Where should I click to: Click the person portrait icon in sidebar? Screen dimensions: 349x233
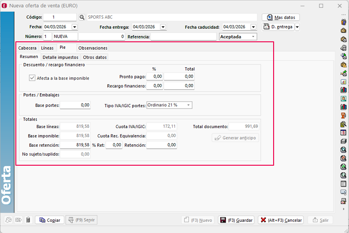(343, 98)
